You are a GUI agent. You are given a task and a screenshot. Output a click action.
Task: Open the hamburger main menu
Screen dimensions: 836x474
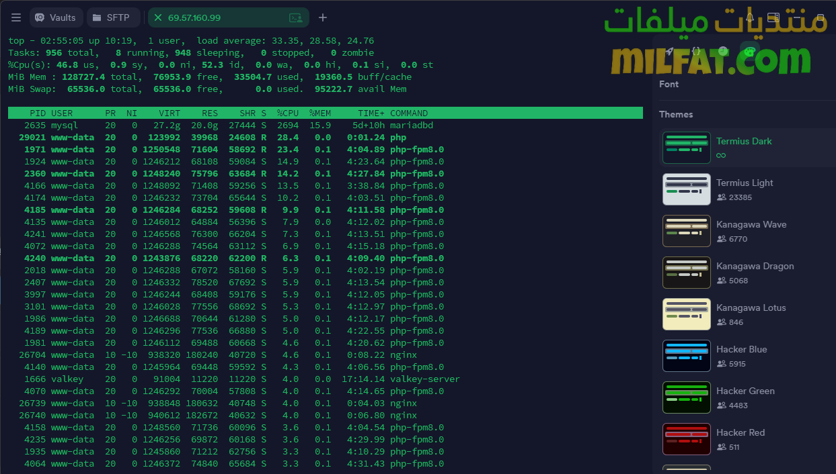(16, 17)
